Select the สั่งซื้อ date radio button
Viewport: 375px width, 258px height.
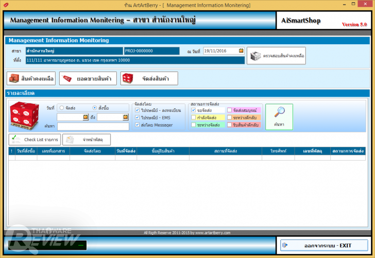(x=95, y=108)
